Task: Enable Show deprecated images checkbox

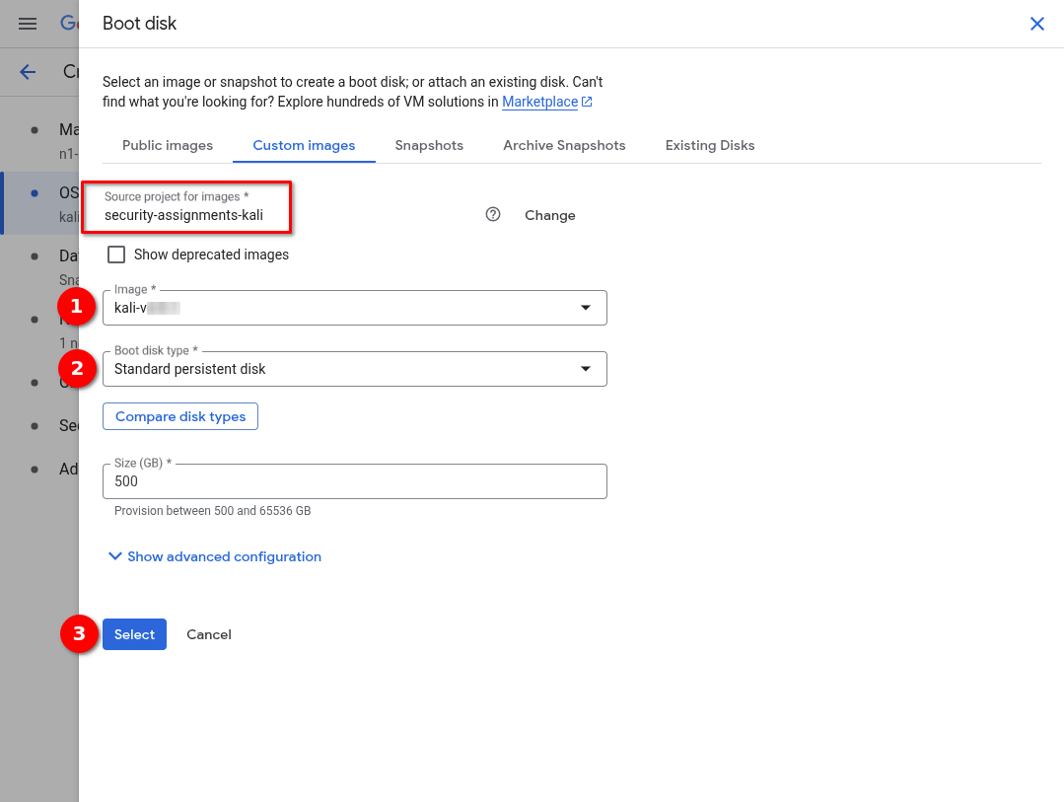Action: (116, 255)
